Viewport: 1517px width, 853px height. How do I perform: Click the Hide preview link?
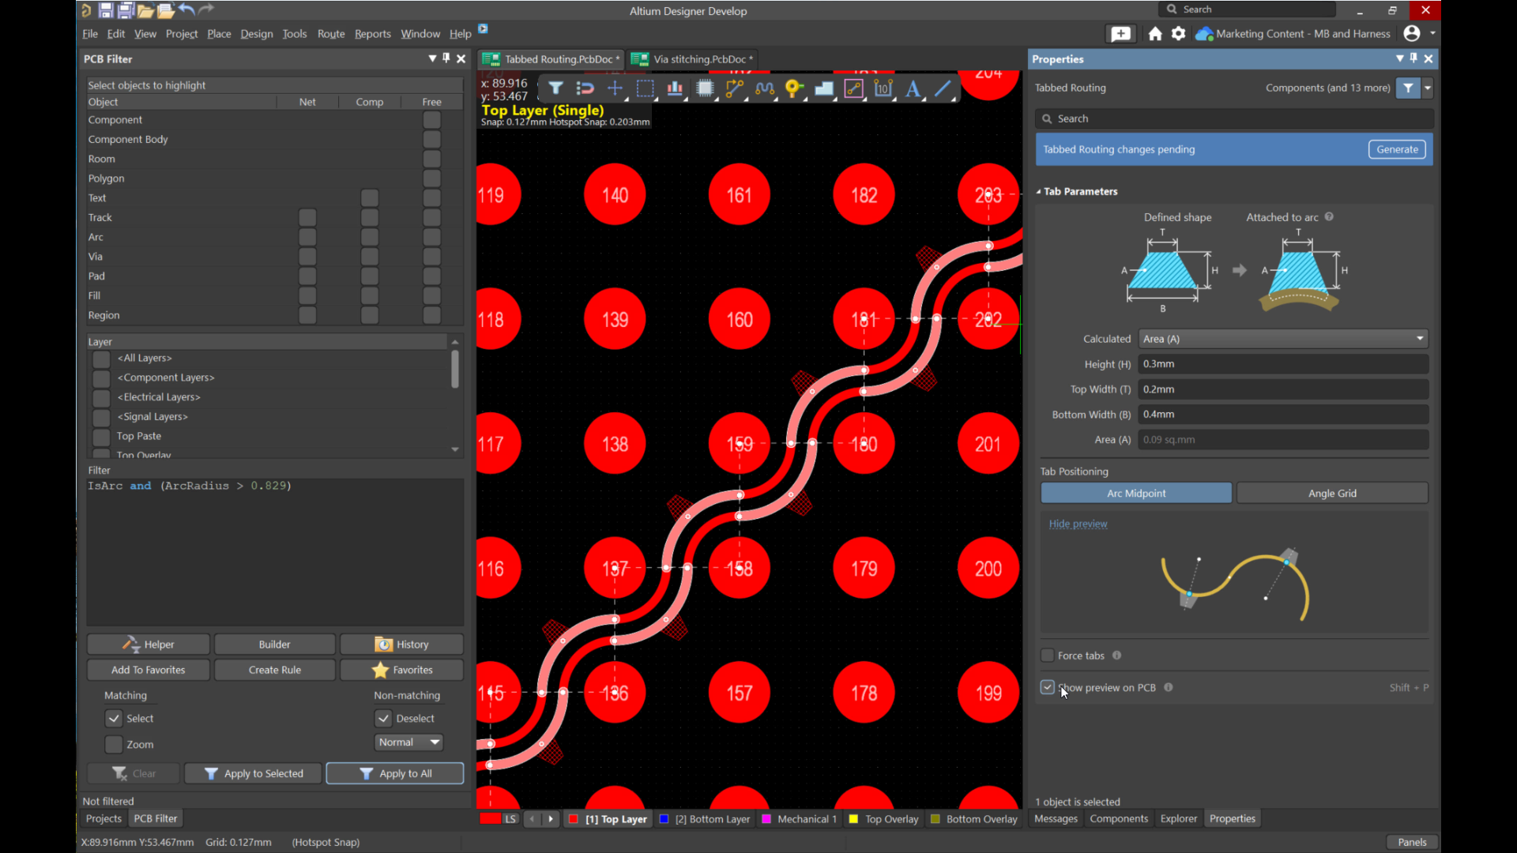(x=1078, y=524)
